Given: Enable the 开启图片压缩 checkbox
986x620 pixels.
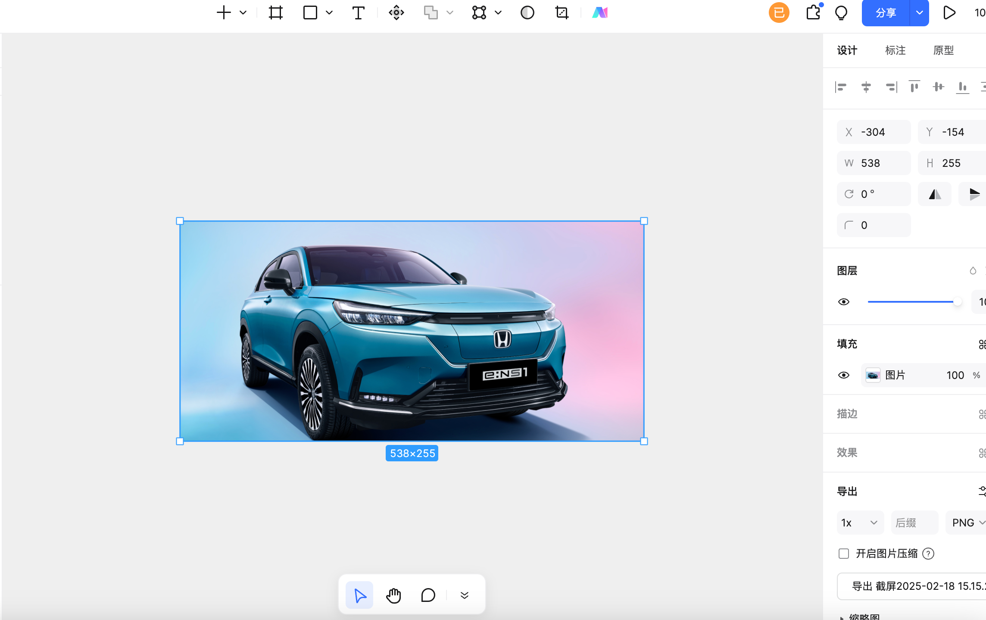Looking at the screenshot, I should click(844, 554).
